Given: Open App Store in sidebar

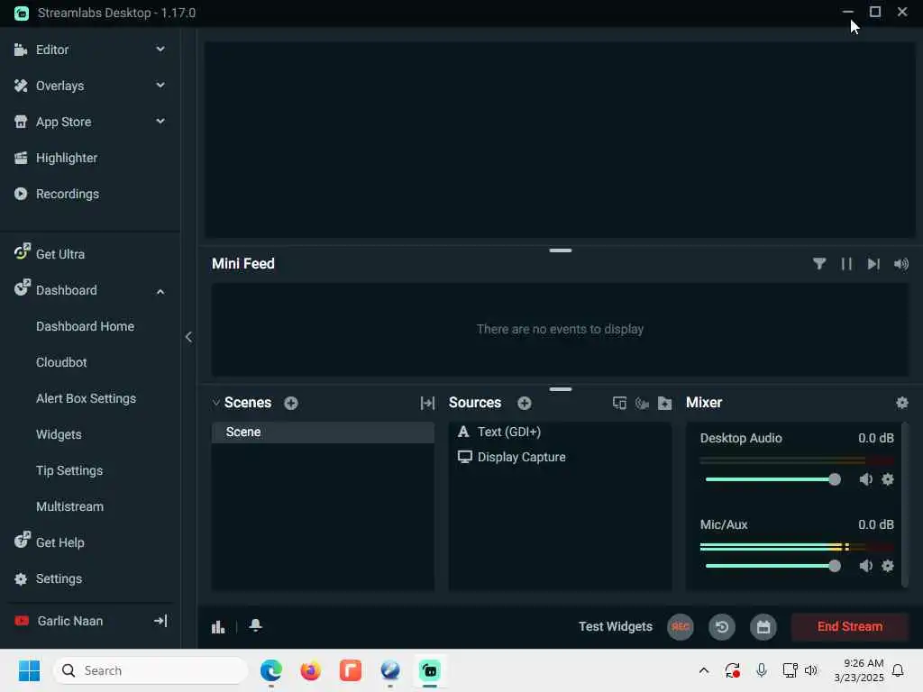Looking at the screenshot, I should (x=64, y=122).
